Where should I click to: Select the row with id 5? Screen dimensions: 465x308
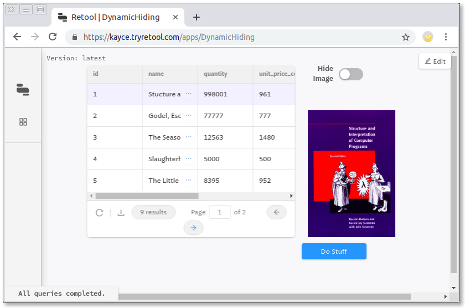pyautogui.click(x=191, y=181)
